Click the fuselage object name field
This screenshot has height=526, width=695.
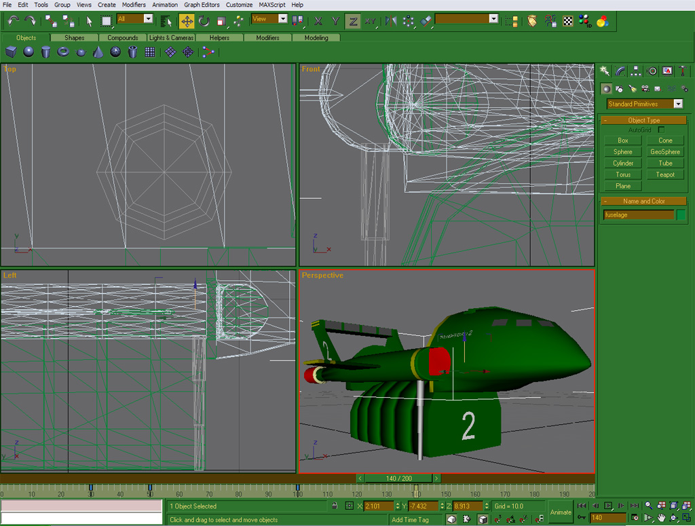pyautogui.click(x=639, y=215)
